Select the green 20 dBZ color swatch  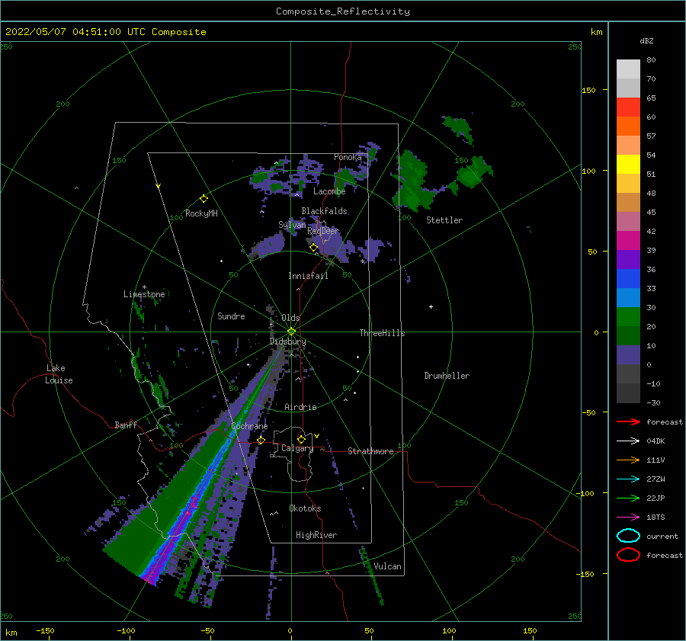pyautogui.click(x=628, y=317)
